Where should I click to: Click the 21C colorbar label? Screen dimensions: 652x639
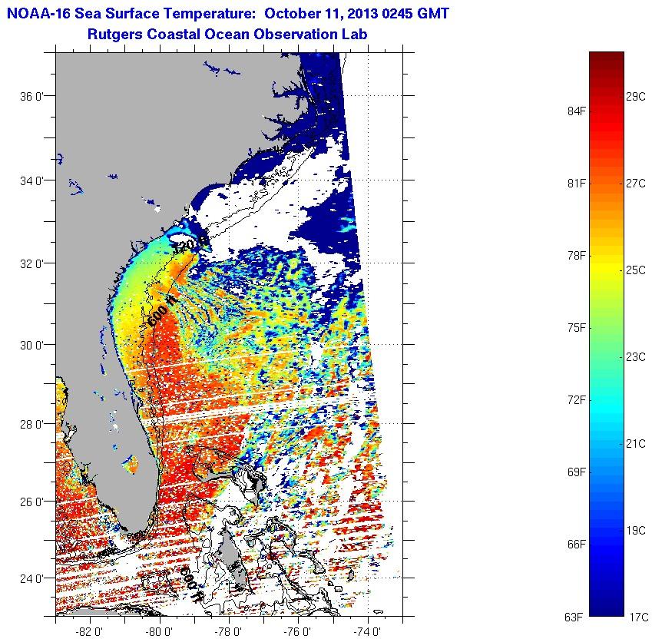[x=636, y=444]
